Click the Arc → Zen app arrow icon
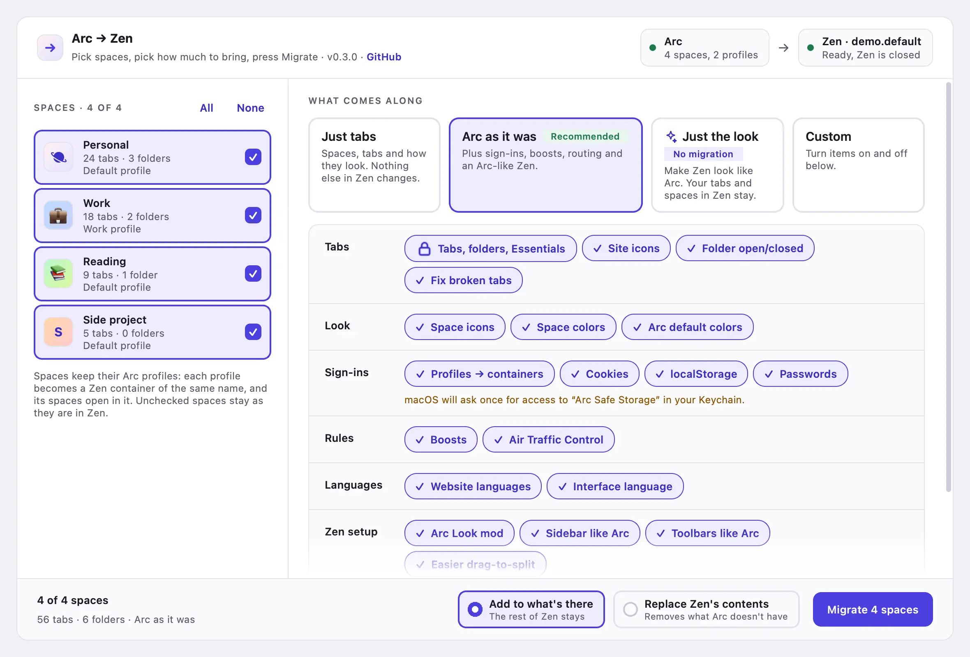The width and height of the screenshot is (970, 657). 50,48
